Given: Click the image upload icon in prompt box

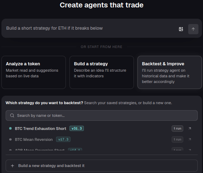Looking at the screenshot, I should [x=181, y=29].
